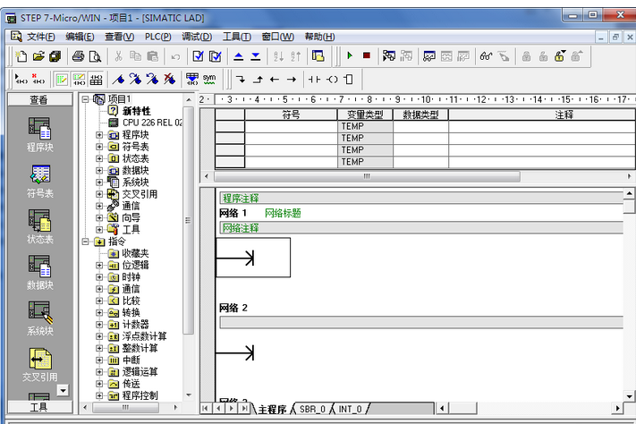Click the ladder editor vertical scroll down arrow
Image resolution: width=636 pixels, height=424 pixels.
[629, 396]
